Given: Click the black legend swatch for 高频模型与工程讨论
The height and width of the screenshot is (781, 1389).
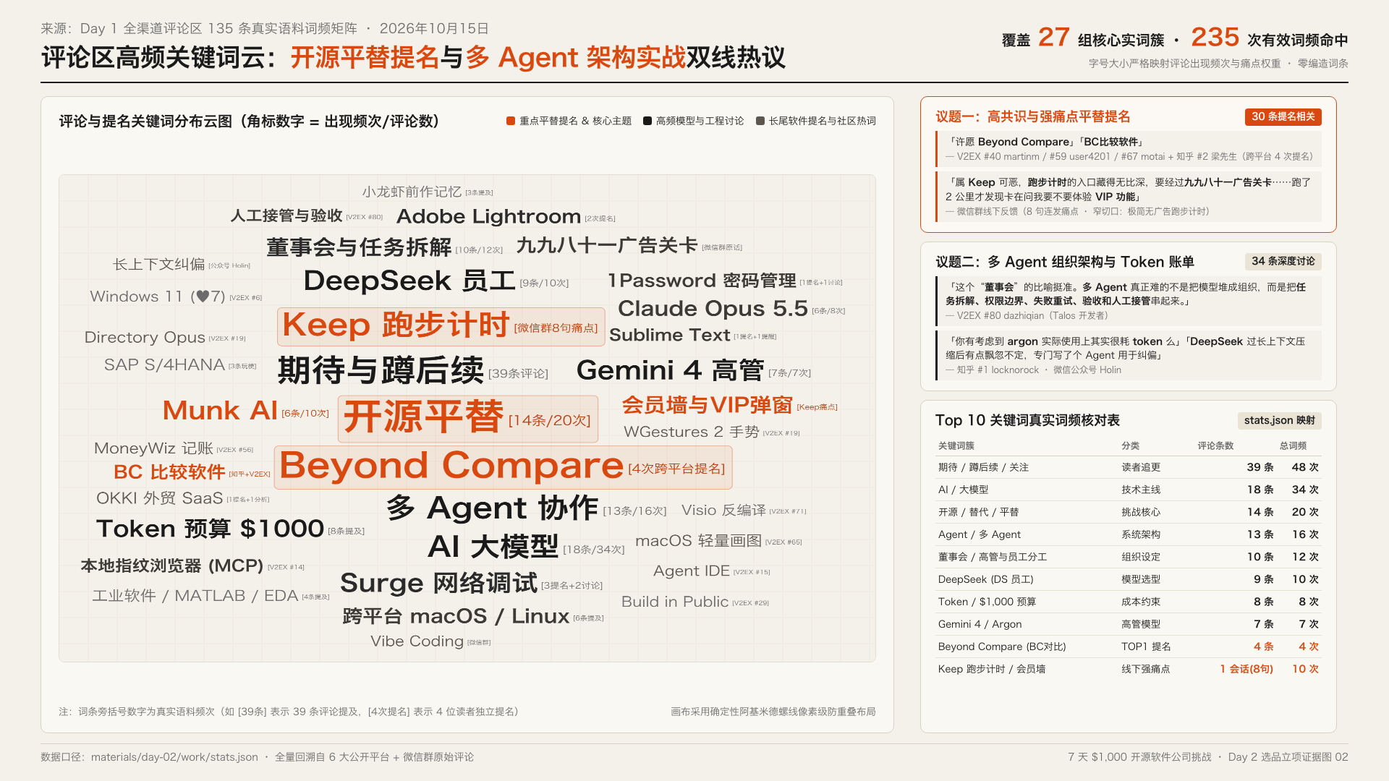Looking at the screenshot, I should 647,121.
